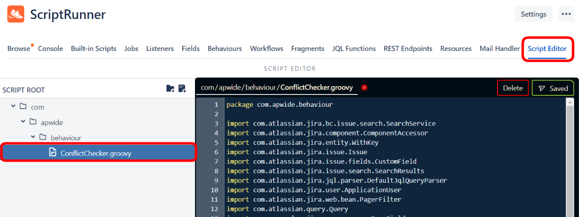Switch to the Script Editor tab
The height and width of the screenshot is (217, 579).
point(547,48)
